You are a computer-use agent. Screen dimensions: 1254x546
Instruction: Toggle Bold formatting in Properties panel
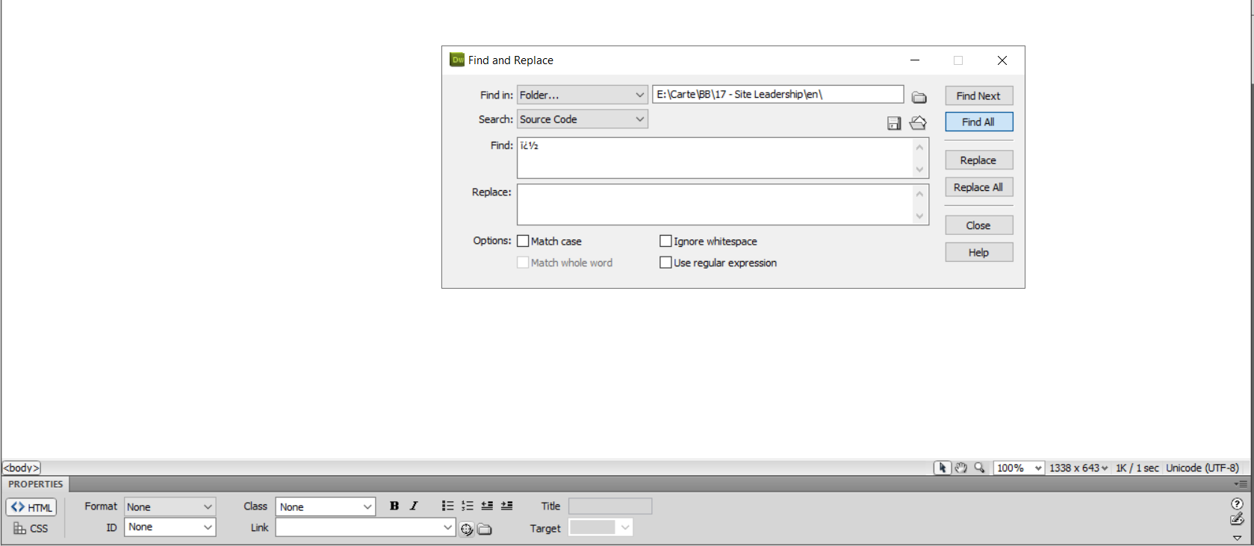pyautogui.click(x=394, y=506)
